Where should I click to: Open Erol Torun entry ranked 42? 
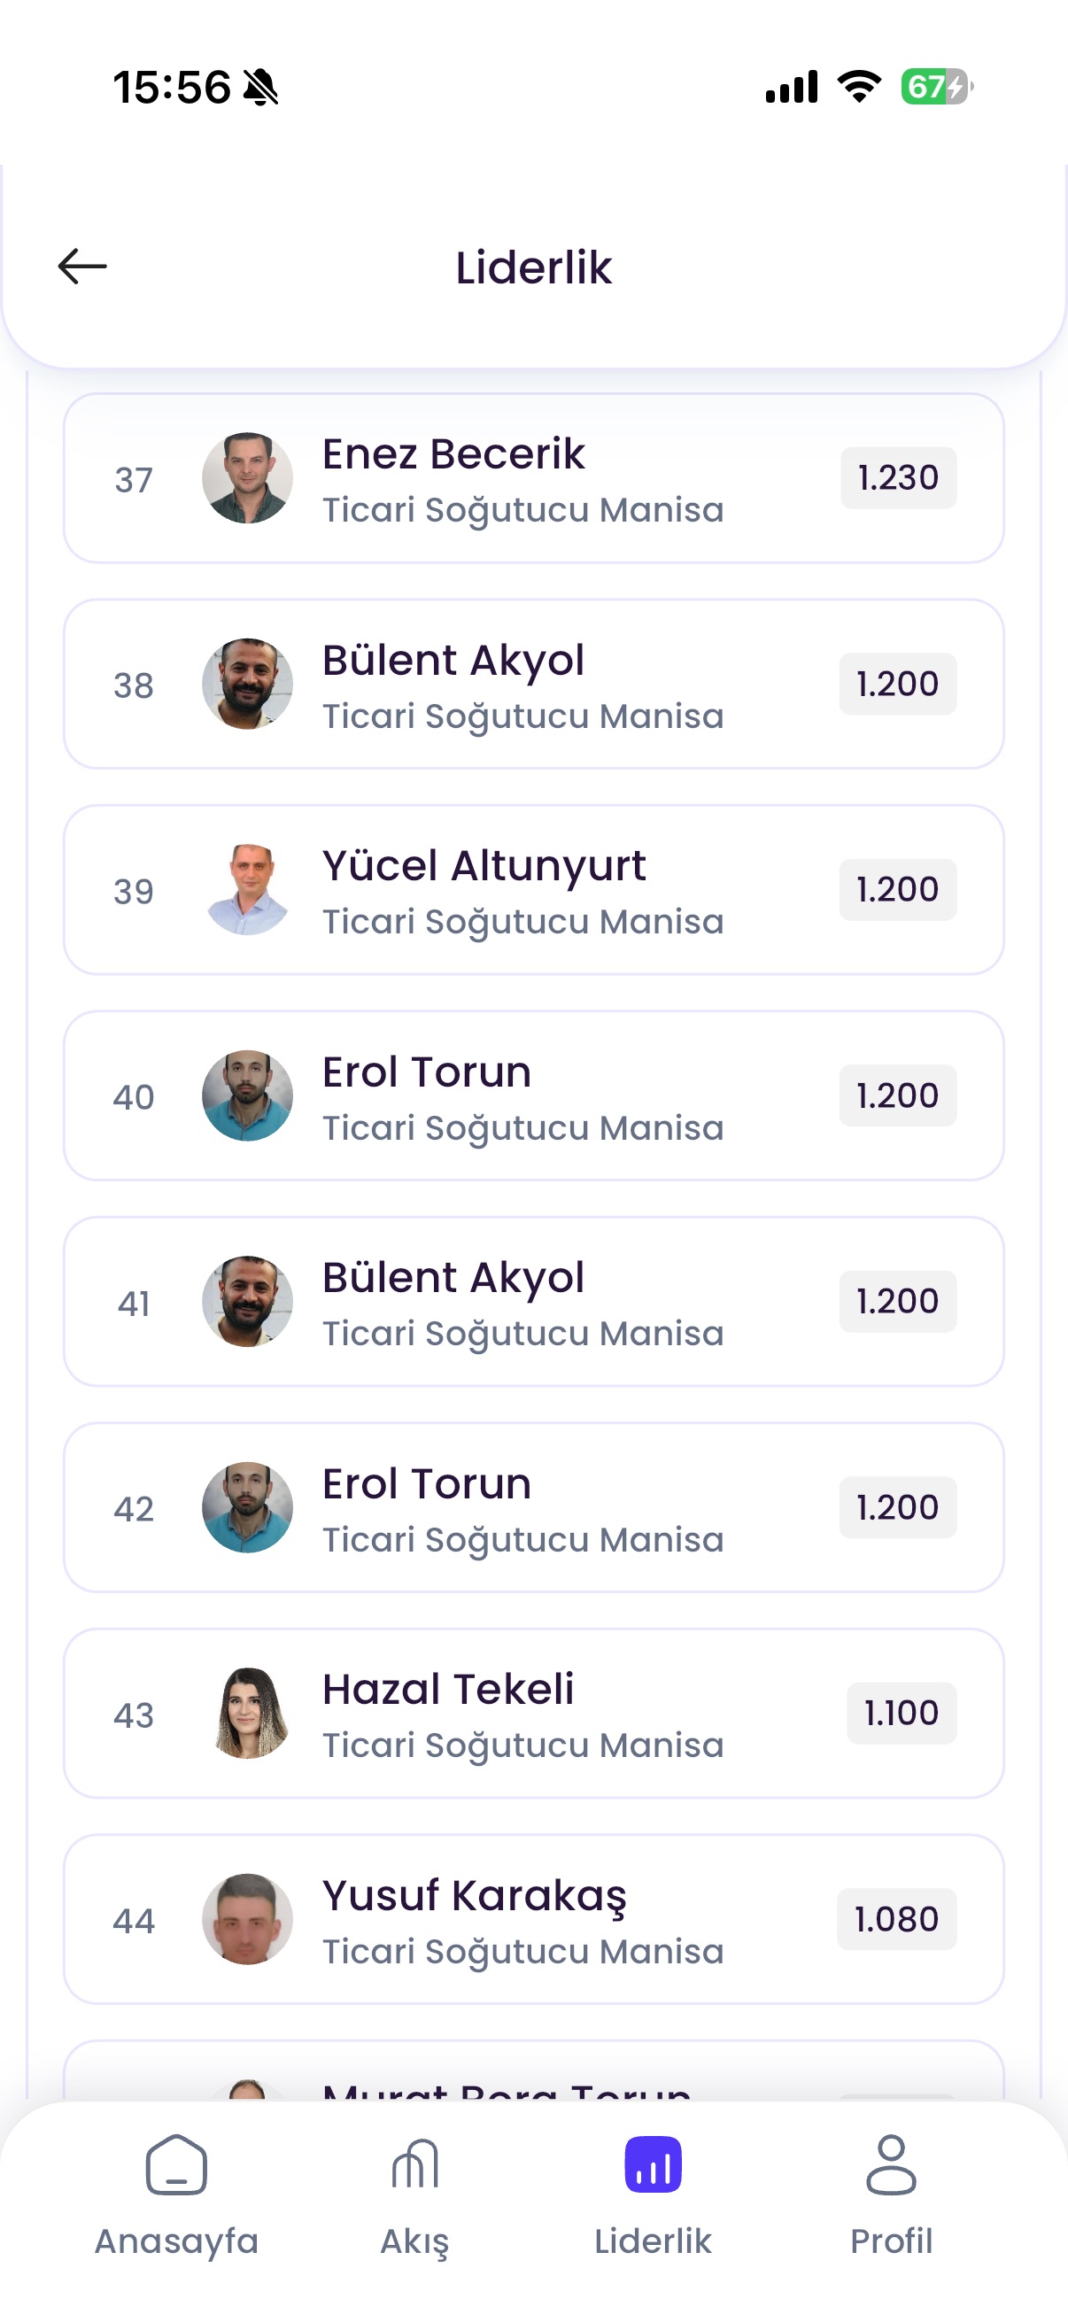533,1507
